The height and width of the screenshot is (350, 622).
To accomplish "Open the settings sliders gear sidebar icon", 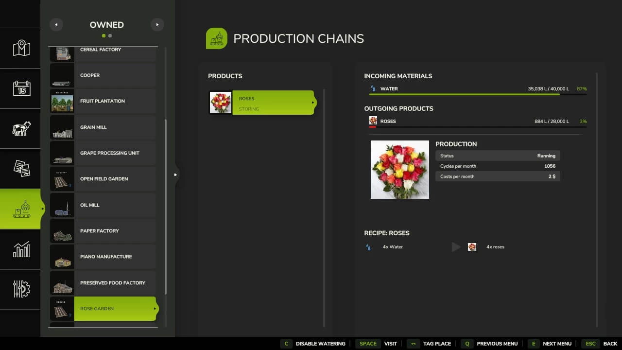I will click(21, 289).
